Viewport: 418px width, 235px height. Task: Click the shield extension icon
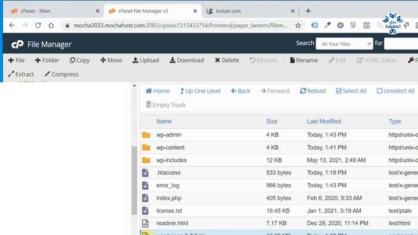click(x=353, y=25)
